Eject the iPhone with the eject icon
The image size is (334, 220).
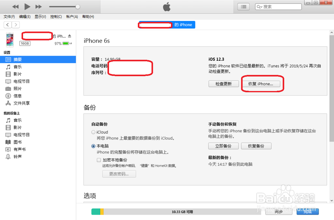tap(70, 36)
